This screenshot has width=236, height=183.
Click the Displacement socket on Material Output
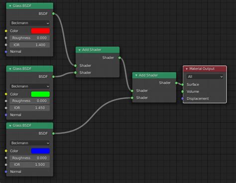pos(183,99)
